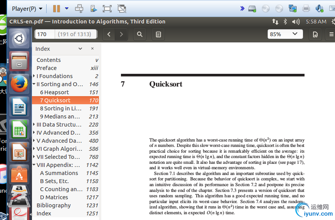Screen dimensions: 335x220
Task: Expand IV Advanced D... section
Action: coord(34,133)
